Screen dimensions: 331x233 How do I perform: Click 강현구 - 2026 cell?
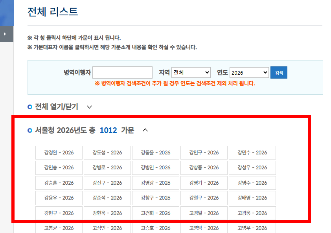59,213
